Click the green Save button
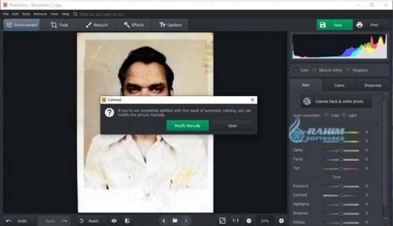Viewport: 393px width, 226px height. click(x=334, y=25)
